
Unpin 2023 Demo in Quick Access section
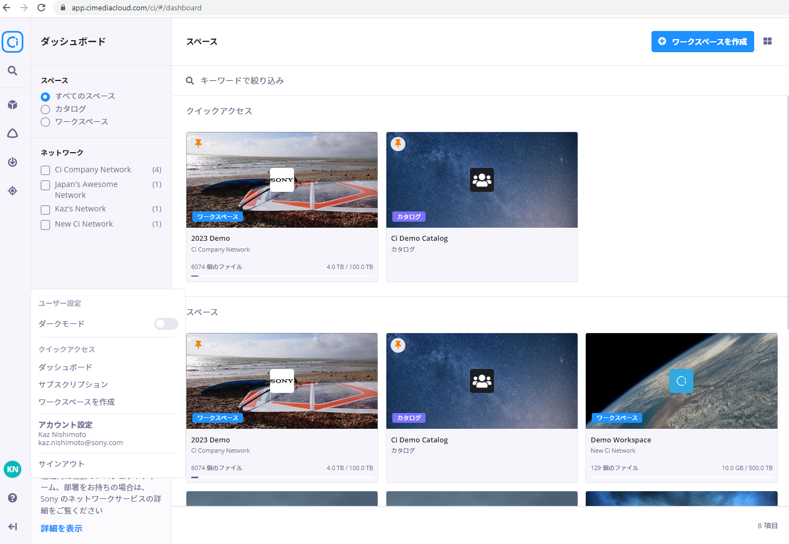pos(198,143)
